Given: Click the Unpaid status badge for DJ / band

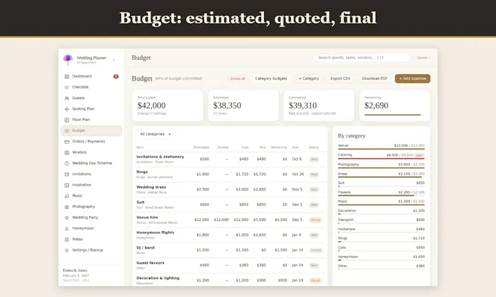Looking at the screenshot, I should tap(316, 250).
